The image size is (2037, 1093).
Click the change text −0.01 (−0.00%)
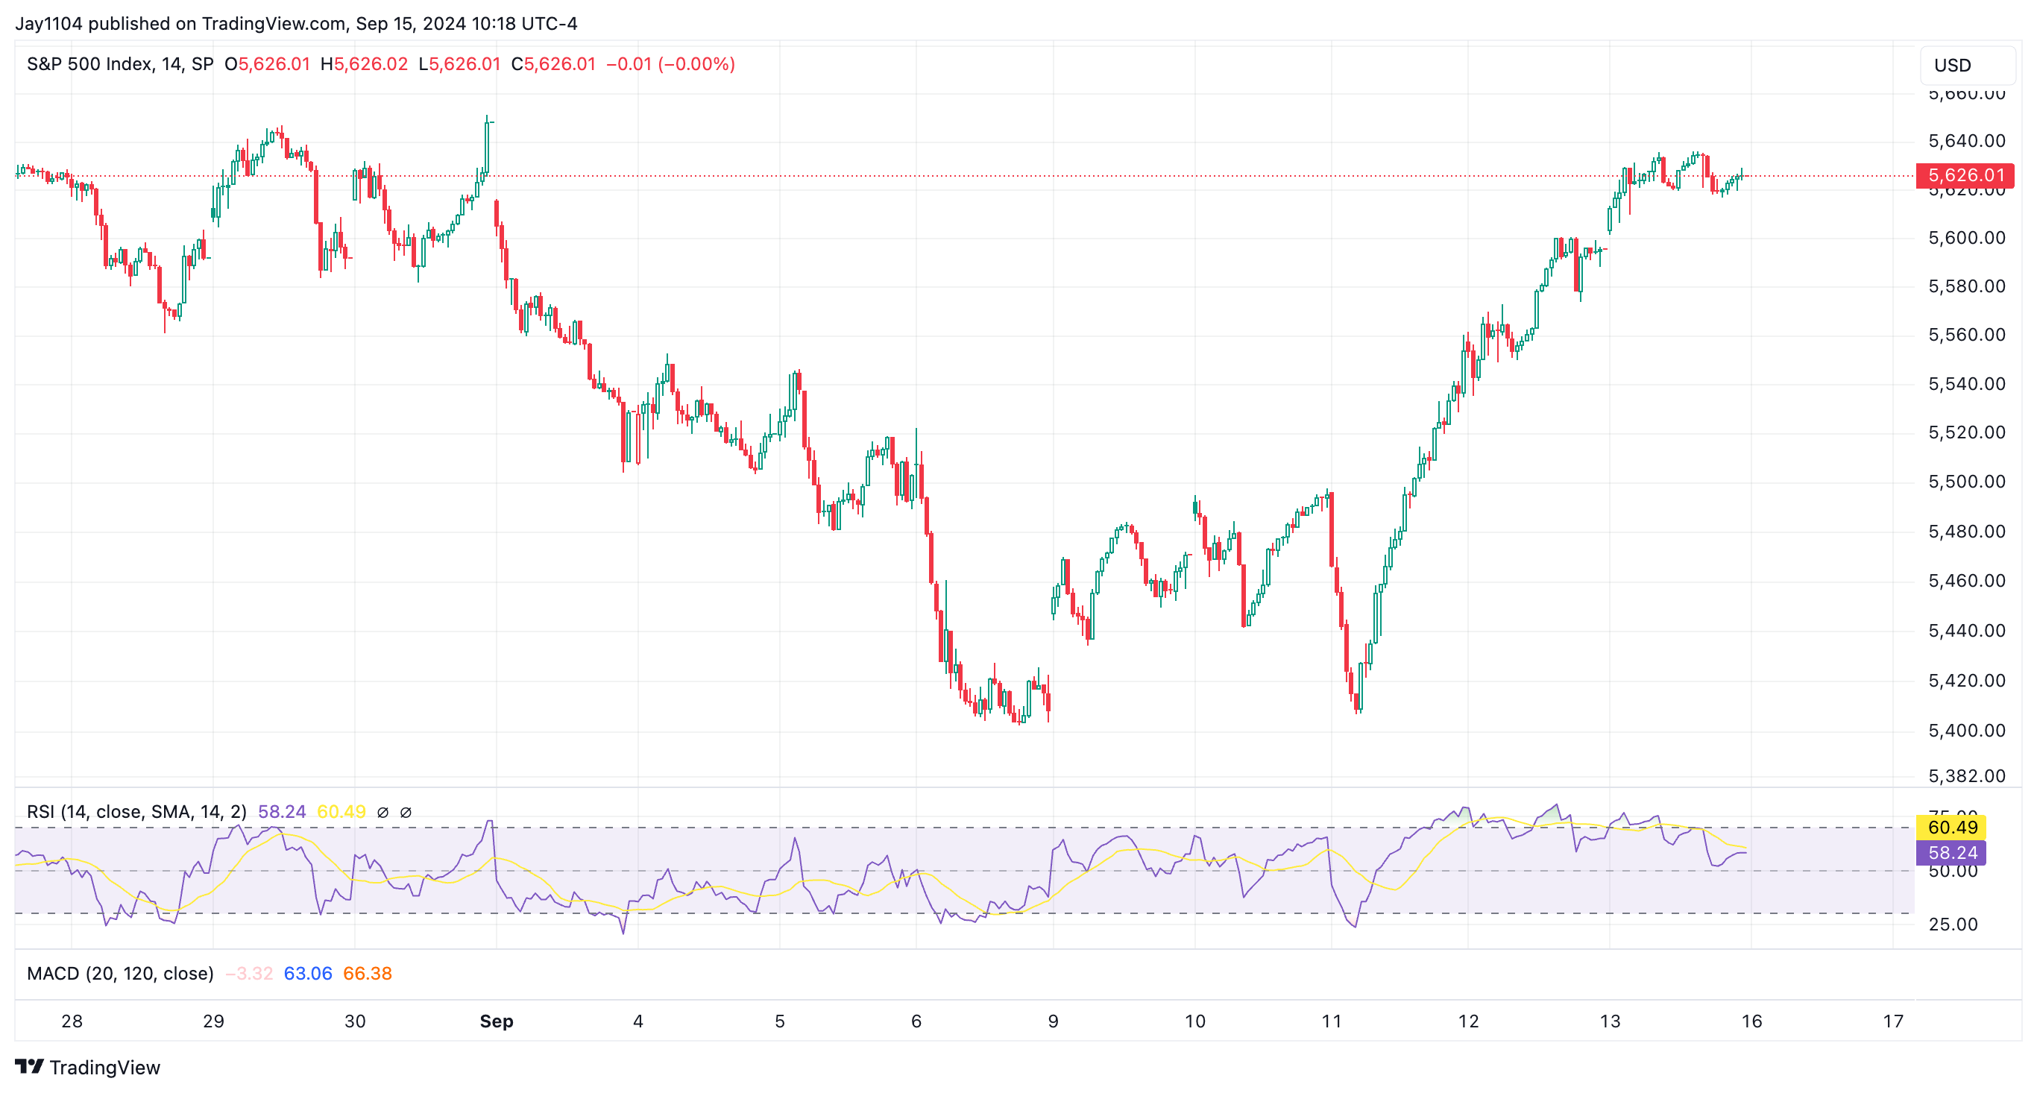tap(670, 64)
